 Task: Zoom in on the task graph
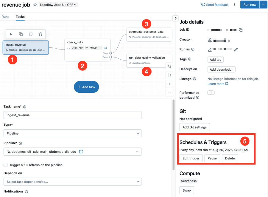click(169, 84)
